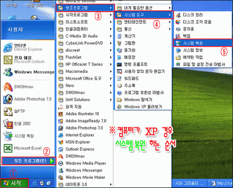
Task: Launch SWiSHmax from left Start panel
Action: [x=19, y=87]
